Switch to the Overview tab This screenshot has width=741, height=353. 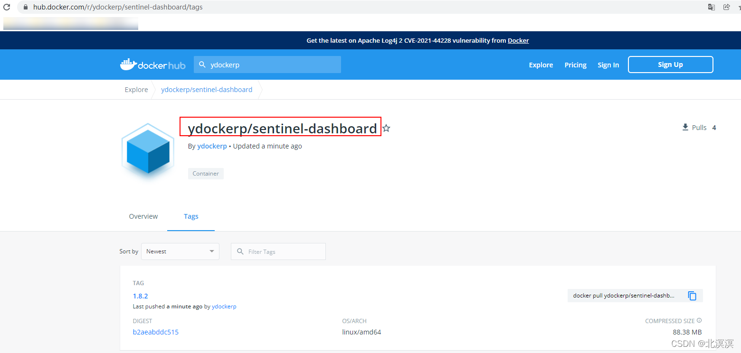[x=143, y=216]
